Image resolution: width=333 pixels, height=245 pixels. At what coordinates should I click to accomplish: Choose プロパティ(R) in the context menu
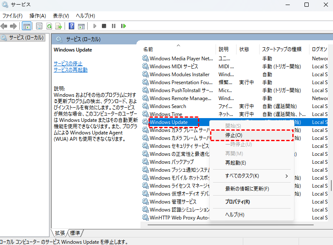click(x=252, y=202)
